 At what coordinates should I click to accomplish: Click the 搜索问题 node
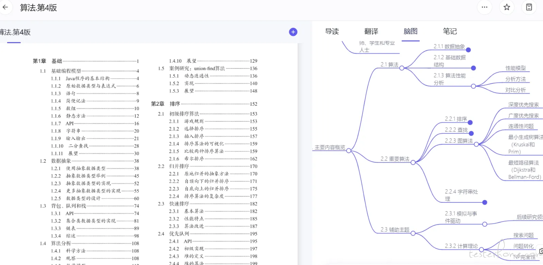[x=523, y=235]
